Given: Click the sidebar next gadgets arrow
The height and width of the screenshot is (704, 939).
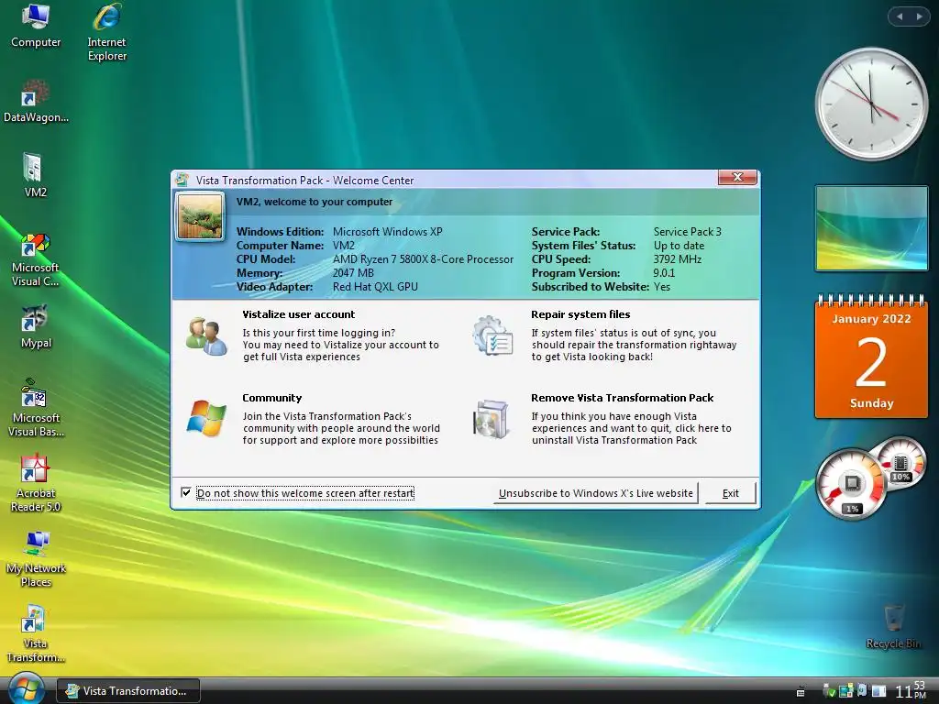Looking at the screenshot, I should [919, 16].
